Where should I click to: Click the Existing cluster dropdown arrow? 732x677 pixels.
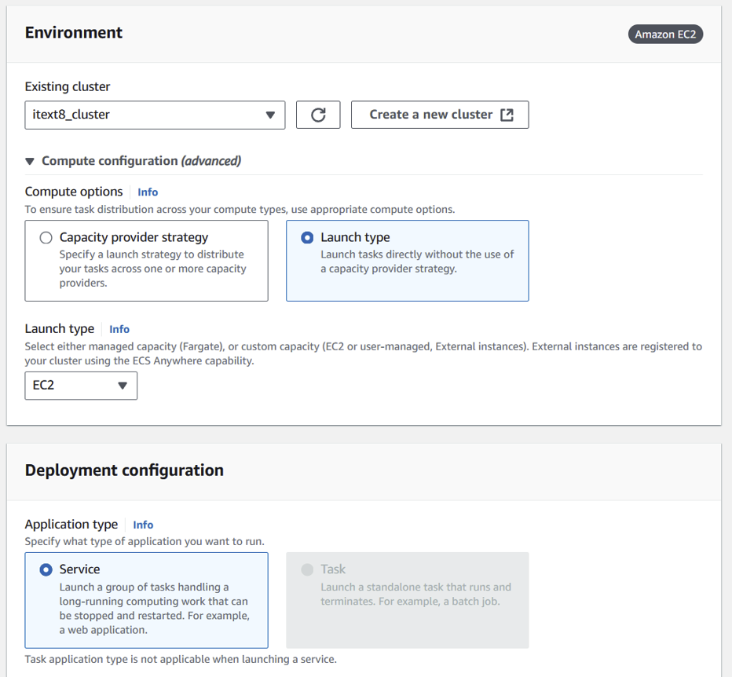point(270,115)
